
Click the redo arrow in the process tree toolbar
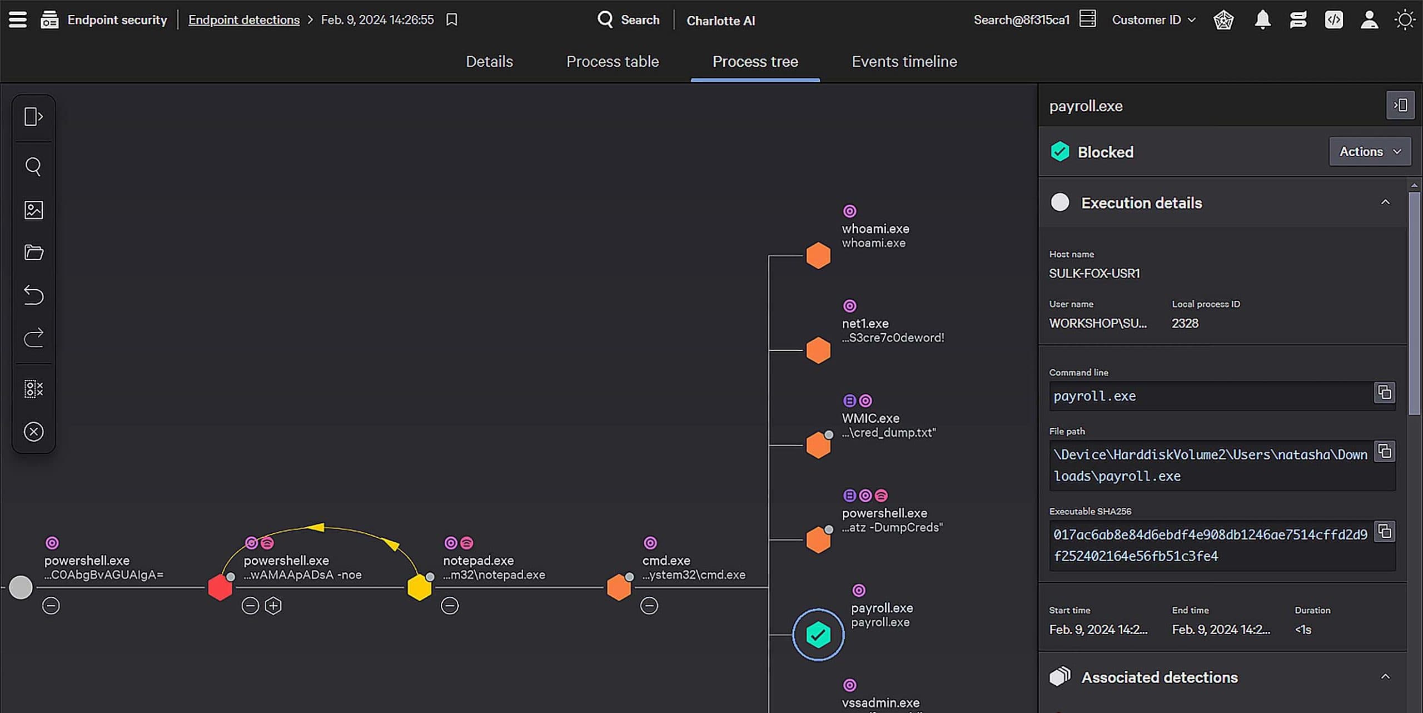33,338
